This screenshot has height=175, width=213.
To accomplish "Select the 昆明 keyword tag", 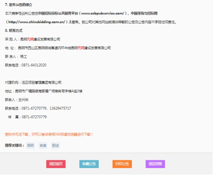I will [x=30, y=145].
